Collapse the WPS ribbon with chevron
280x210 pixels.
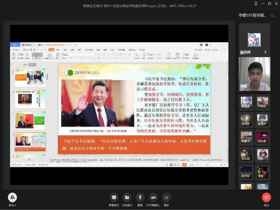225,50
